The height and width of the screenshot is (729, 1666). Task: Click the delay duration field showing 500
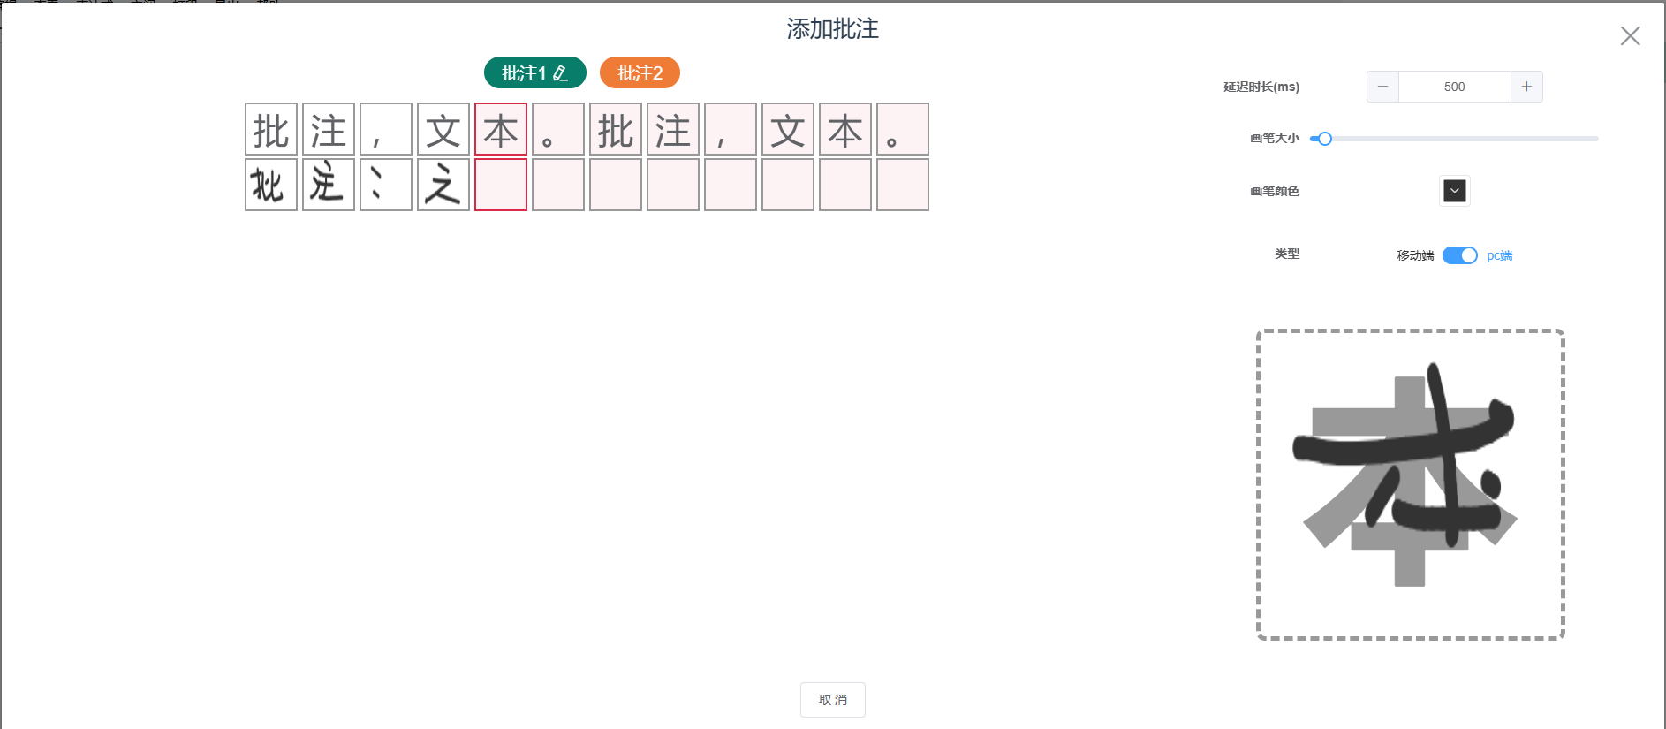tap(1455, 87)
